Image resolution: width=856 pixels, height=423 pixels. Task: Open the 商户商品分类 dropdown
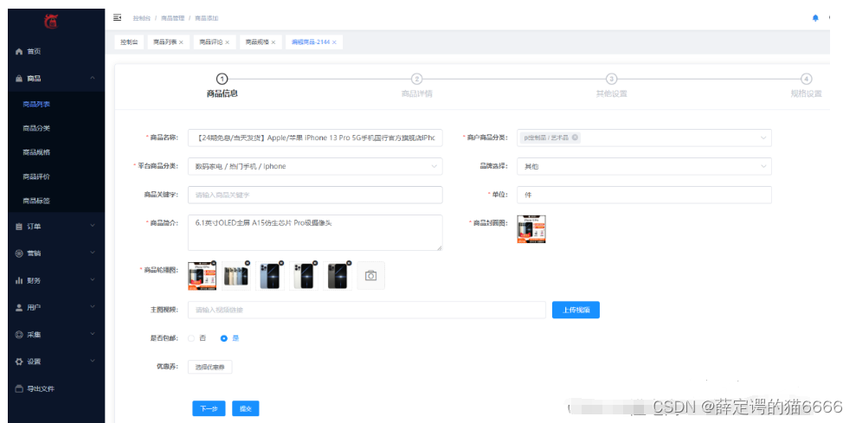click(x=644, y=138)
